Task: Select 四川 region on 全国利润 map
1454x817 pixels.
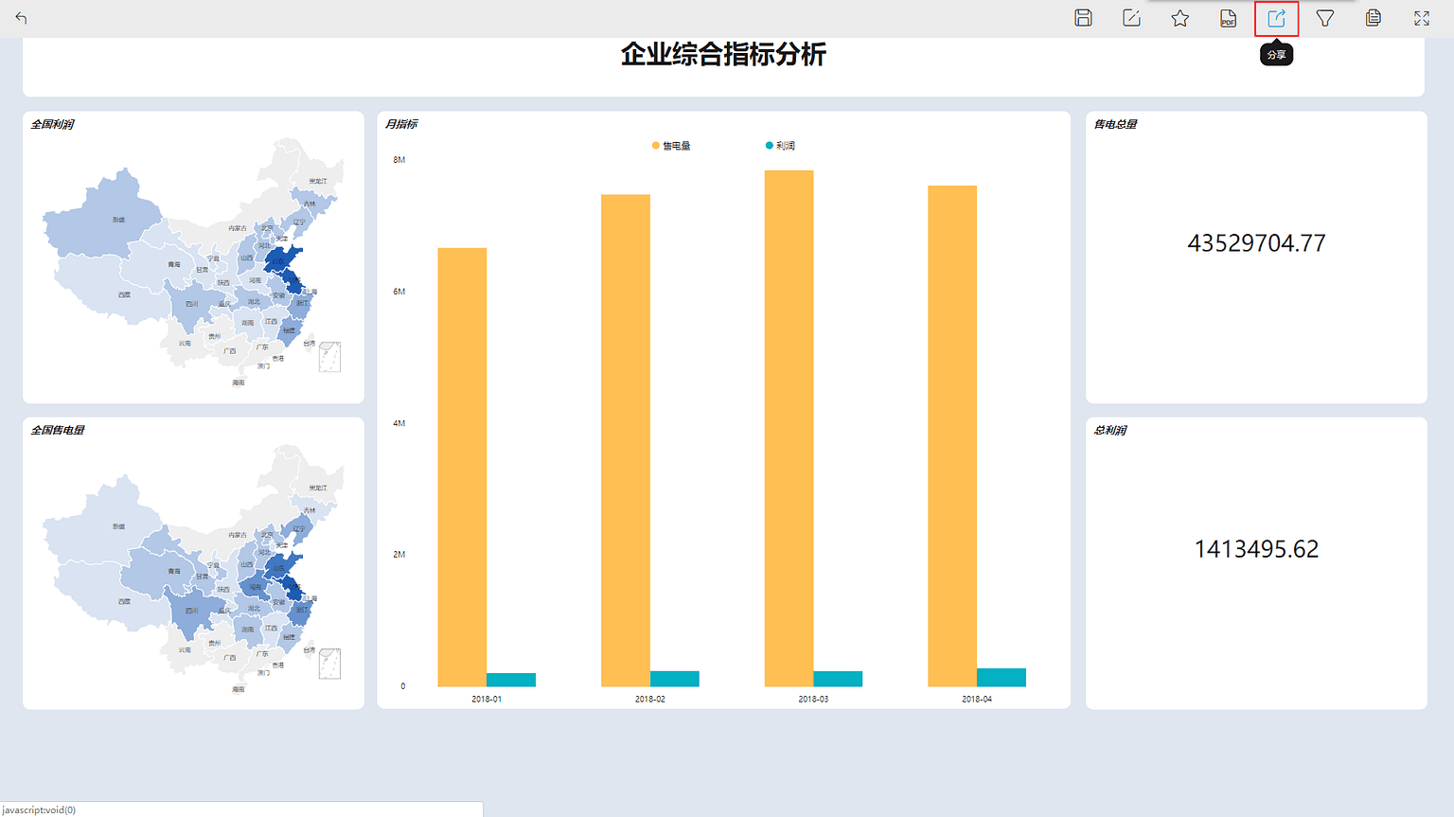Action: [x=192, y=304]
